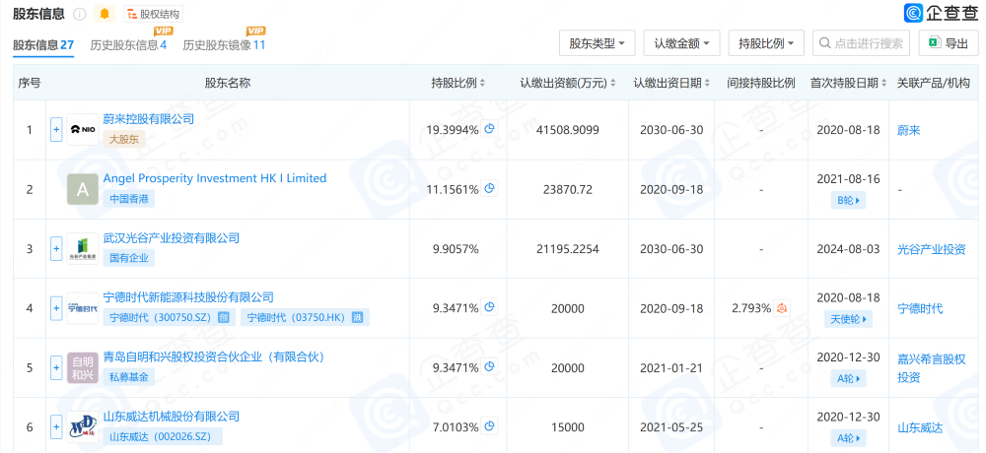Click the B轮 financing round tag
This screenshot has height=453, width=986.
[848, 201]
